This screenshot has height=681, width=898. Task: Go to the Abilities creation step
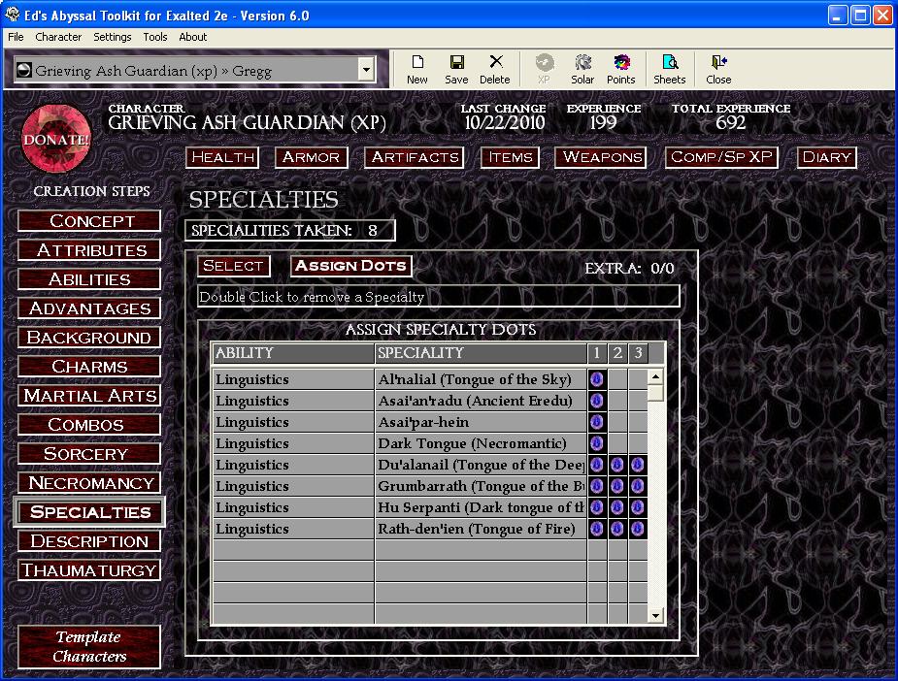[89, 279]
